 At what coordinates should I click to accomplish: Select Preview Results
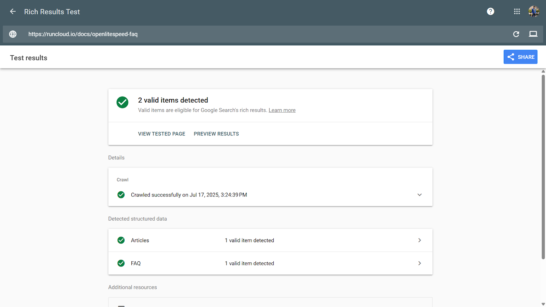(216, 134)
